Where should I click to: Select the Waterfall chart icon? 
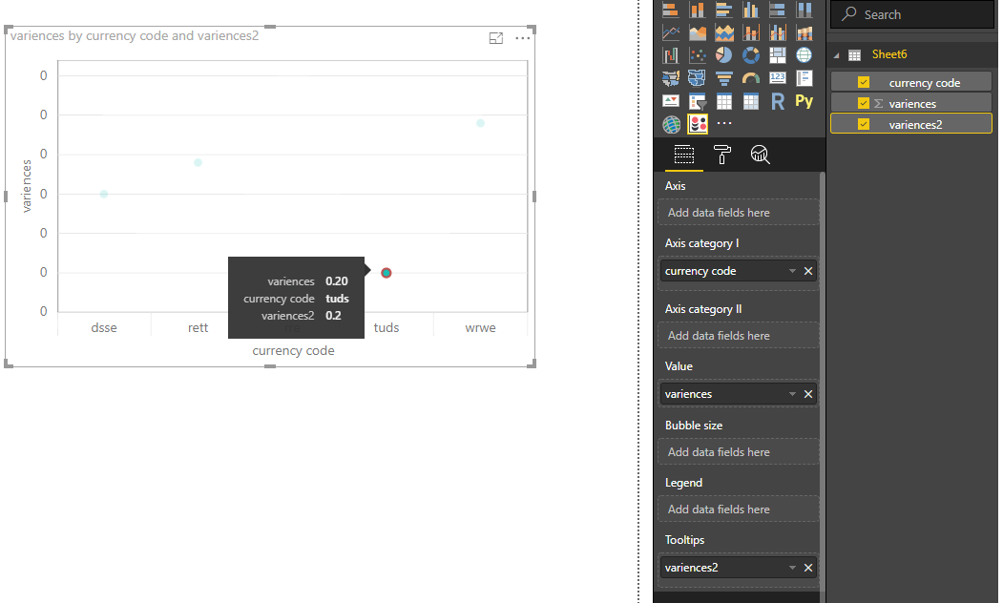pos(670,55)
